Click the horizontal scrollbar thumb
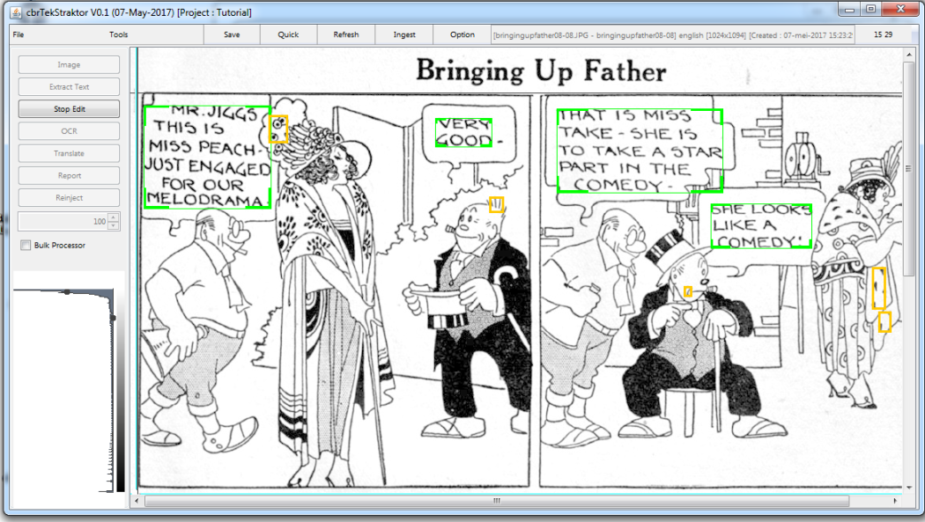 tap(497, 501)
